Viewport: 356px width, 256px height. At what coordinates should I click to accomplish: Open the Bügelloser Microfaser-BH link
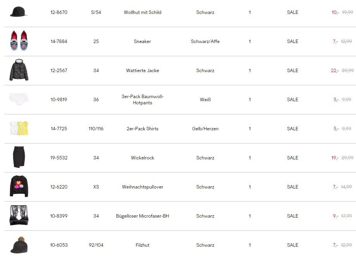tap(142, 216)
